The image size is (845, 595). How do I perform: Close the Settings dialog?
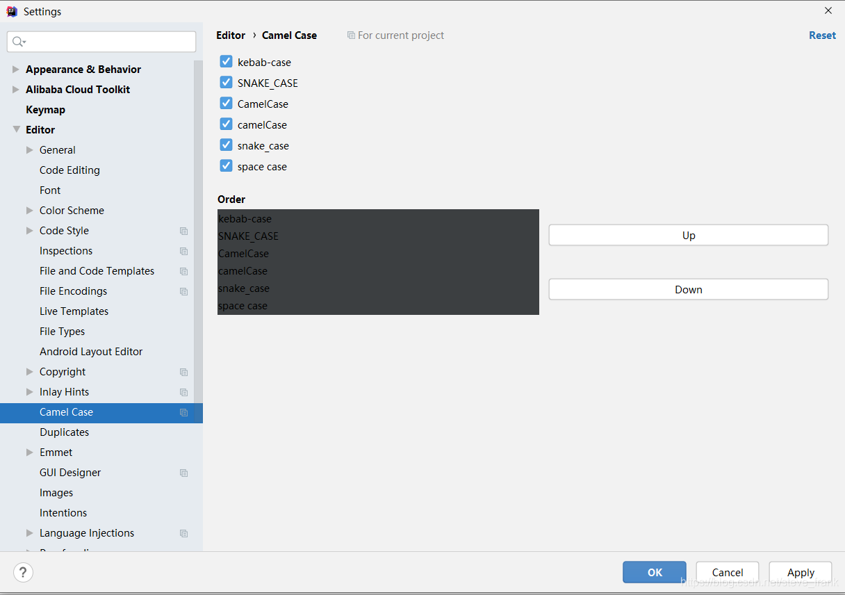[828, 11]
